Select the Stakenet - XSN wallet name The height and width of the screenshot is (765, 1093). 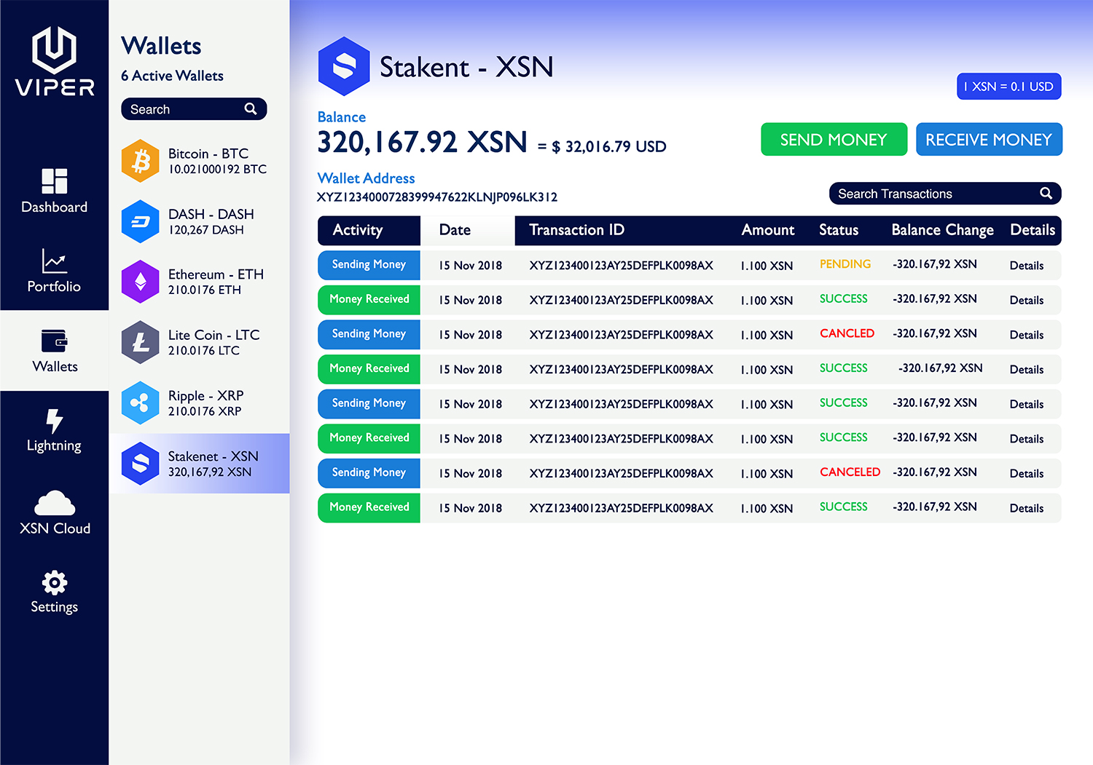(213, 456)
